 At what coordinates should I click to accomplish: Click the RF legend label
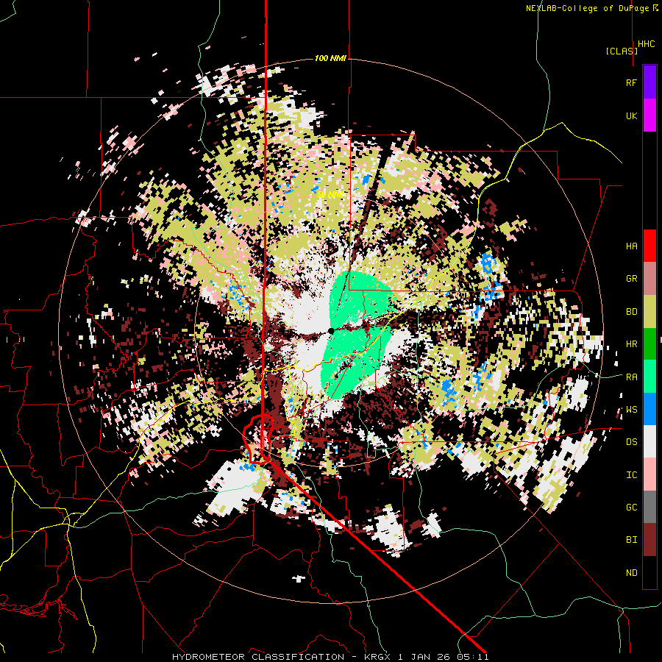point(631,82)
